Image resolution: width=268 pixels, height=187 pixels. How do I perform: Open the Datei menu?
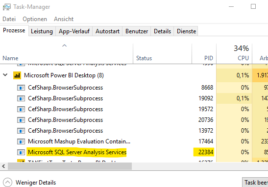(x=9, y=19)
